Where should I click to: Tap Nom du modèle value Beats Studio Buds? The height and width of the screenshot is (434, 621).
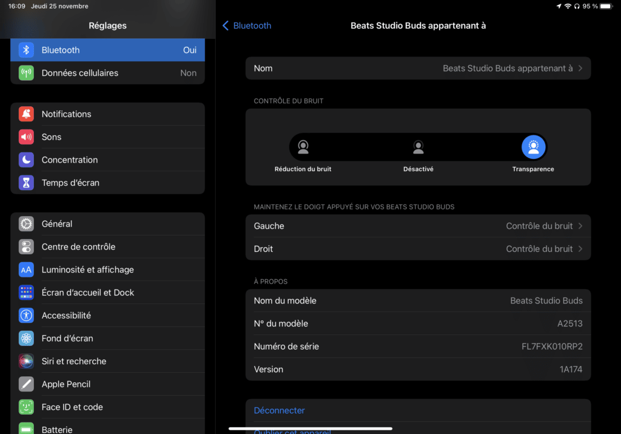[546, 300]
